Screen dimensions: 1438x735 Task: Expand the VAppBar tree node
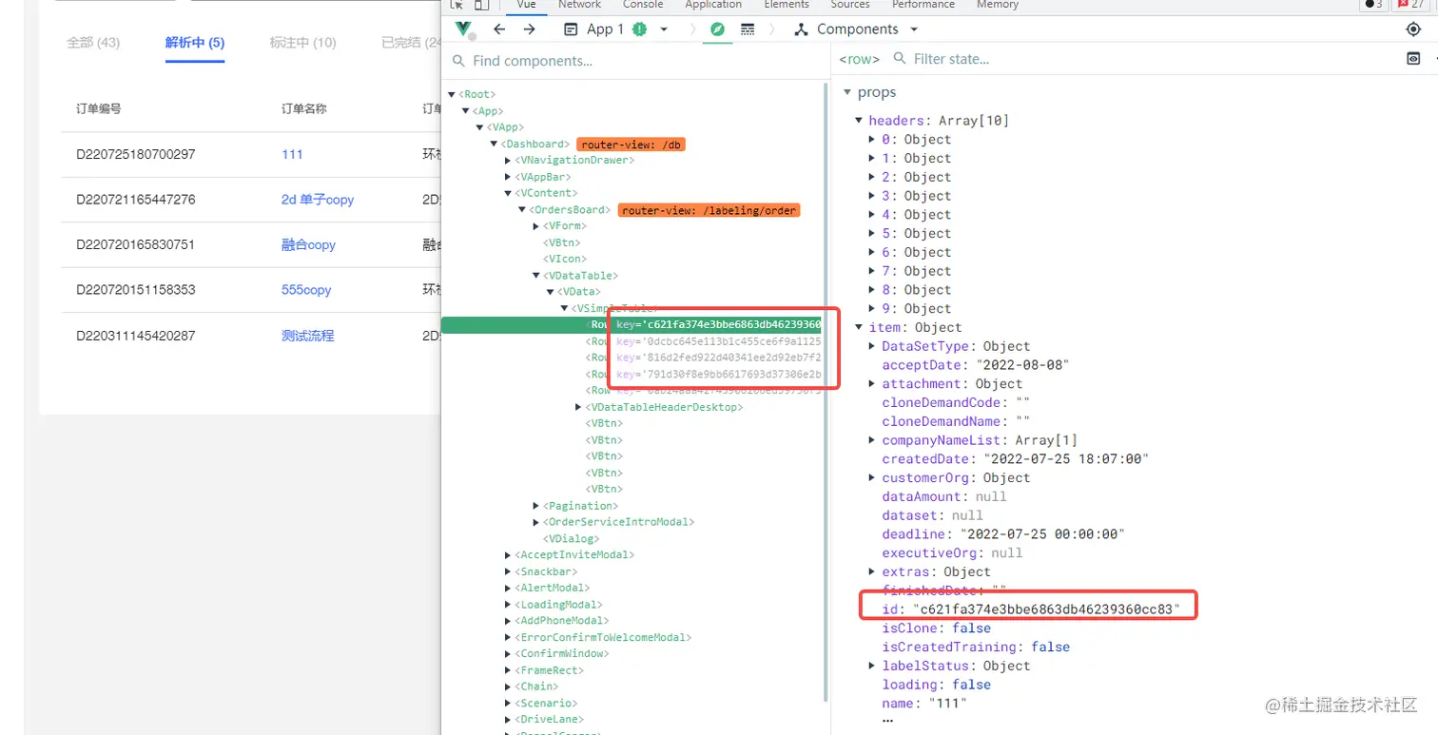[507, 177]
